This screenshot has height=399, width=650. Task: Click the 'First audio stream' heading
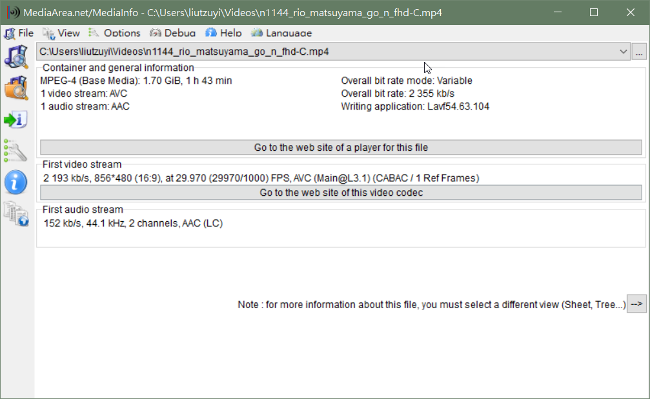[83, 209]
